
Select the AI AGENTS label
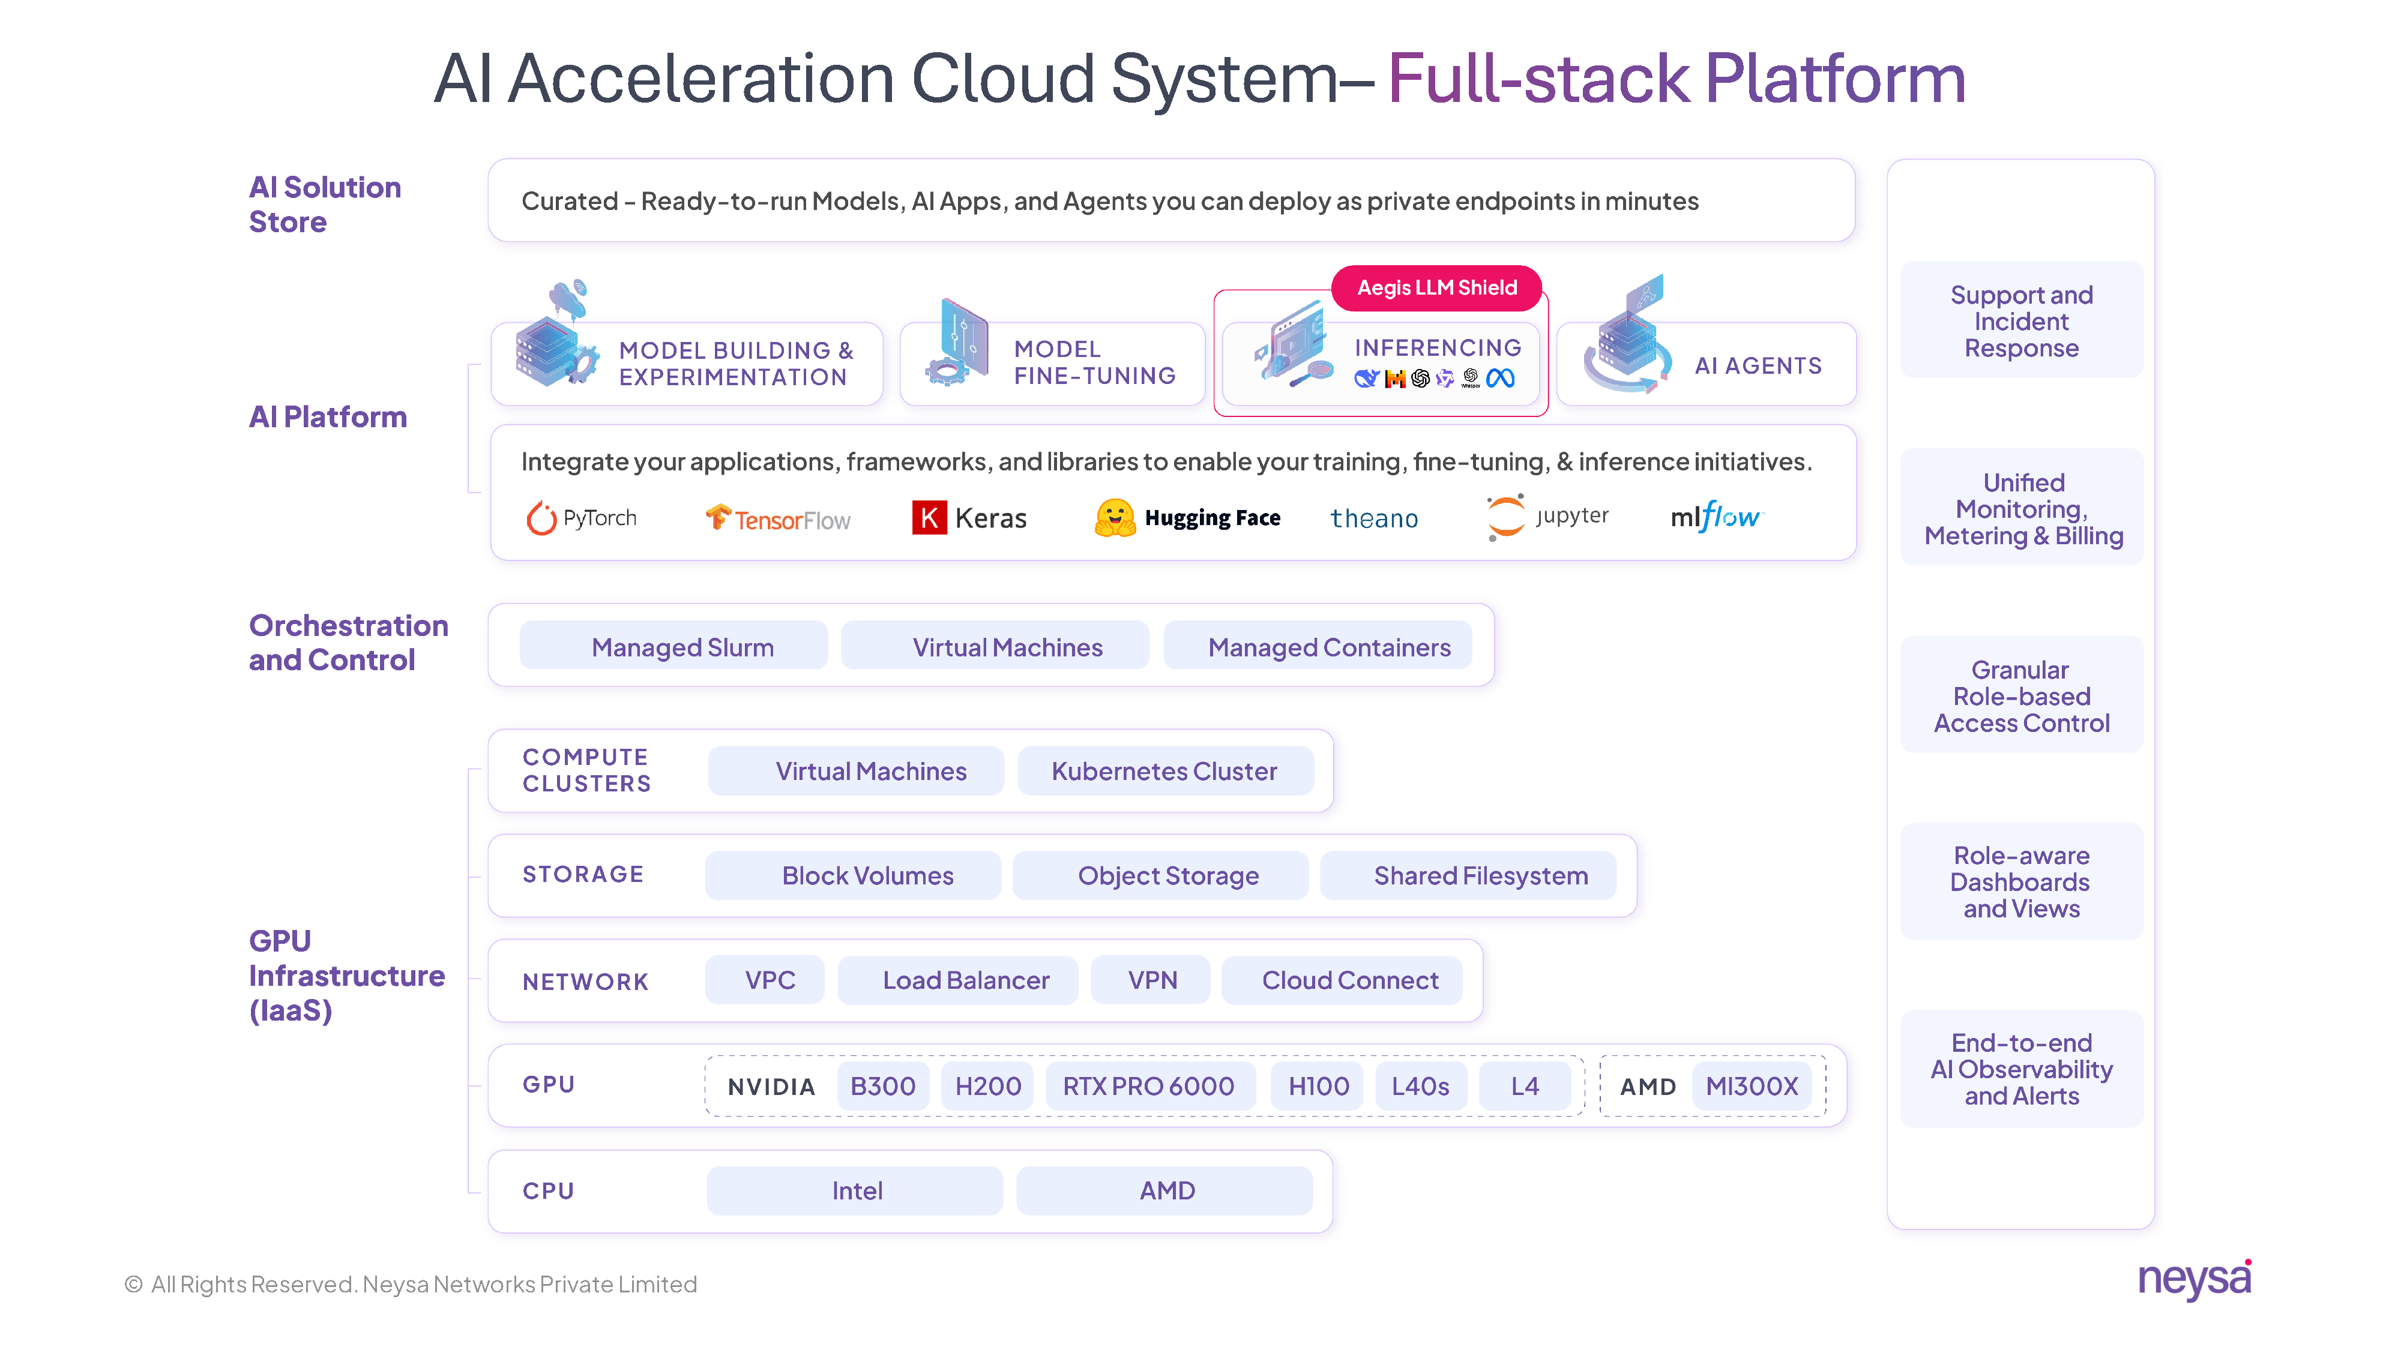click(x=1758, y=366)
